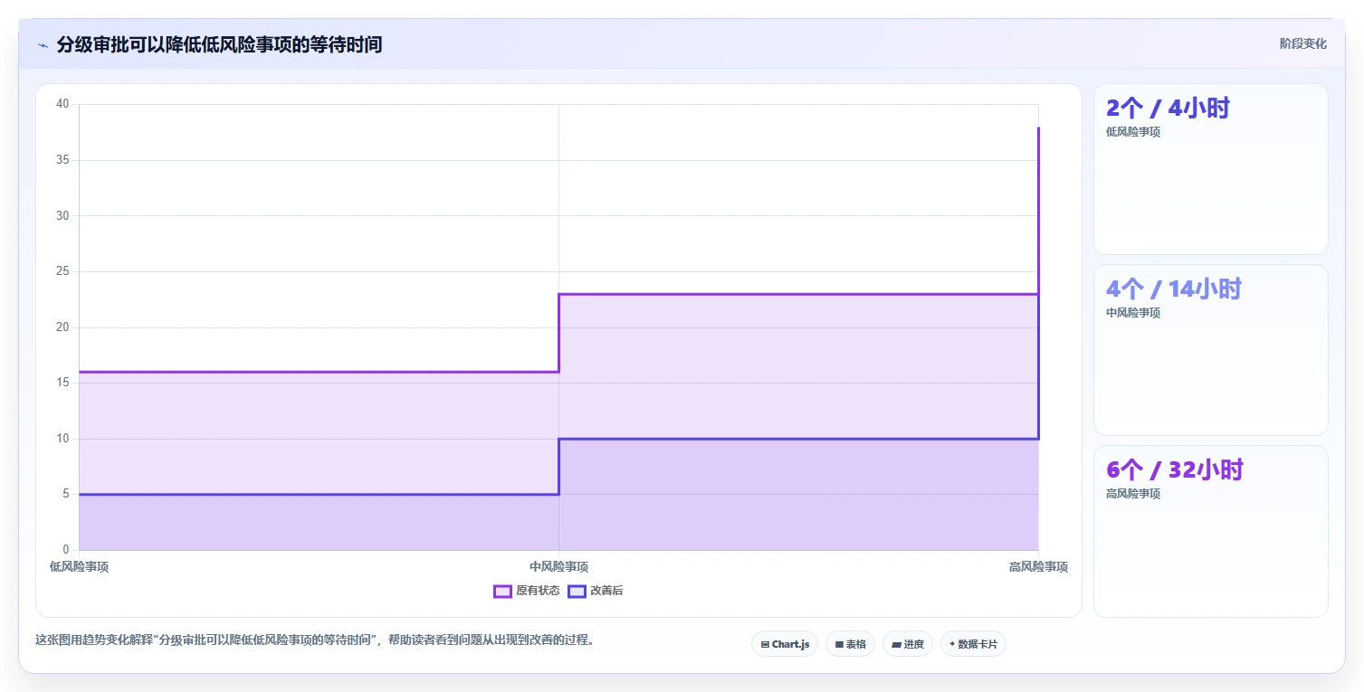Toggle the 原有状态 legend swatch
1364x692 pixels.
(x=502, y=591)
